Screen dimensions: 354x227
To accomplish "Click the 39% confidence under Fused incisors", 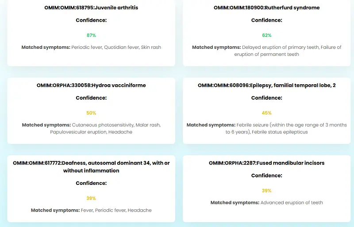I will (266, 191).
